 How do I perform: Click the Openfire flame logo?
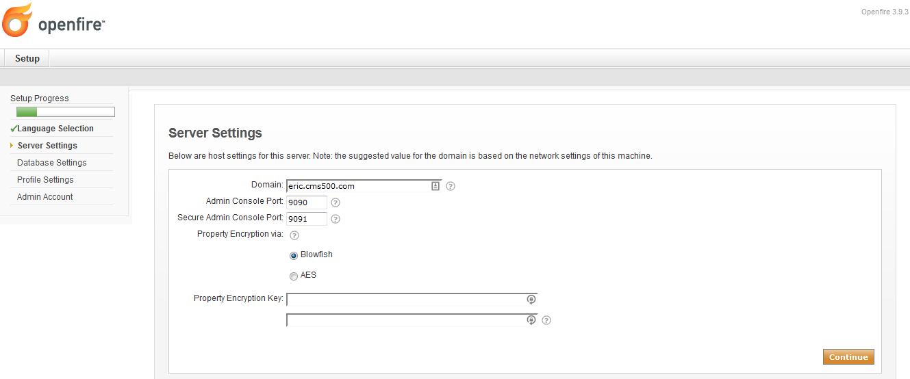[x=17, y=20]
